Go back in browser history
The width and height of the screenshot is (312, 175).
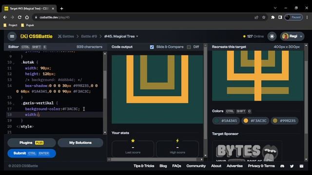point(5,17)
